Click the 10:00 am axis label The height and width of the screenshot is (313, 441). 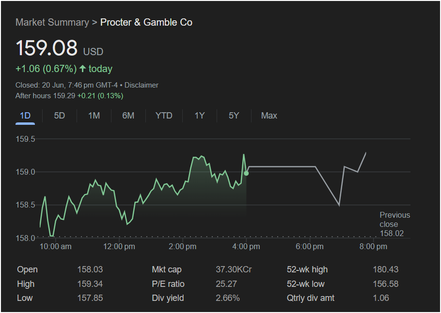(x=55, y=247)
